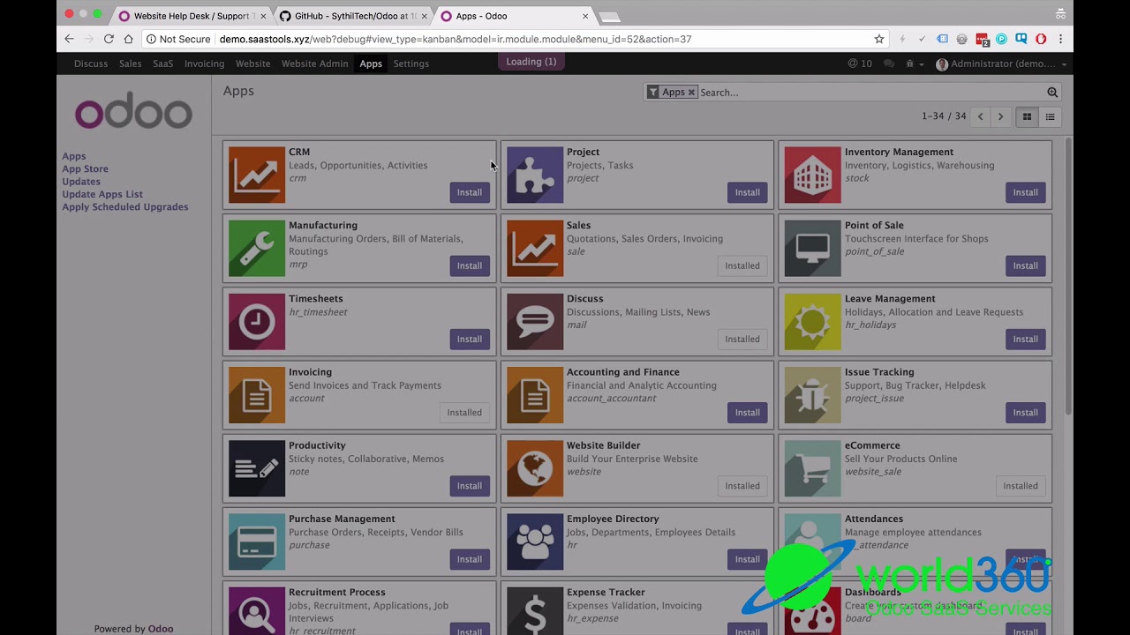Open the Invoicing document icon
This screenshot has width=1130, height=635.
point(257,394)
